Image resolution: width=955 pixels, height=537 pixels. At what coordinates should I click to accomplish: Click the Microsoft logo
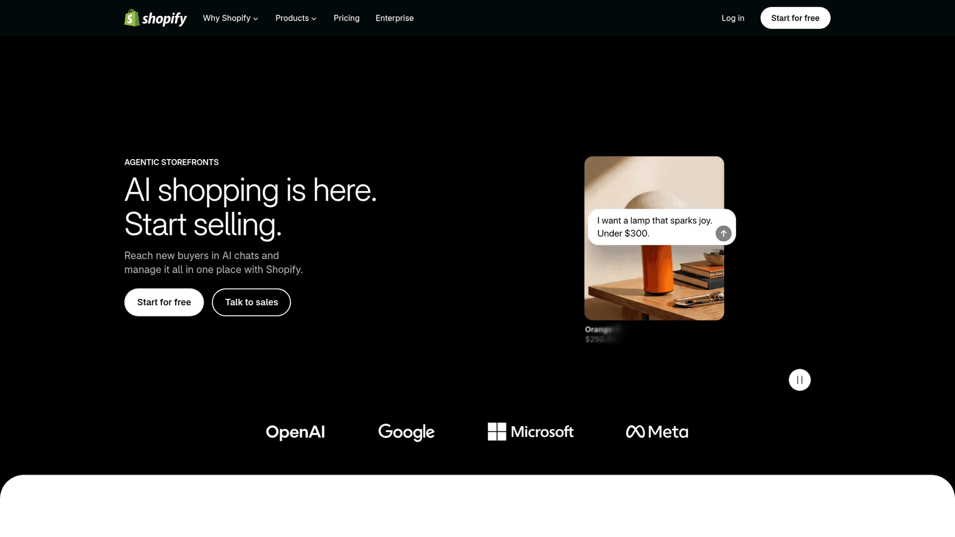click(530, 432)
